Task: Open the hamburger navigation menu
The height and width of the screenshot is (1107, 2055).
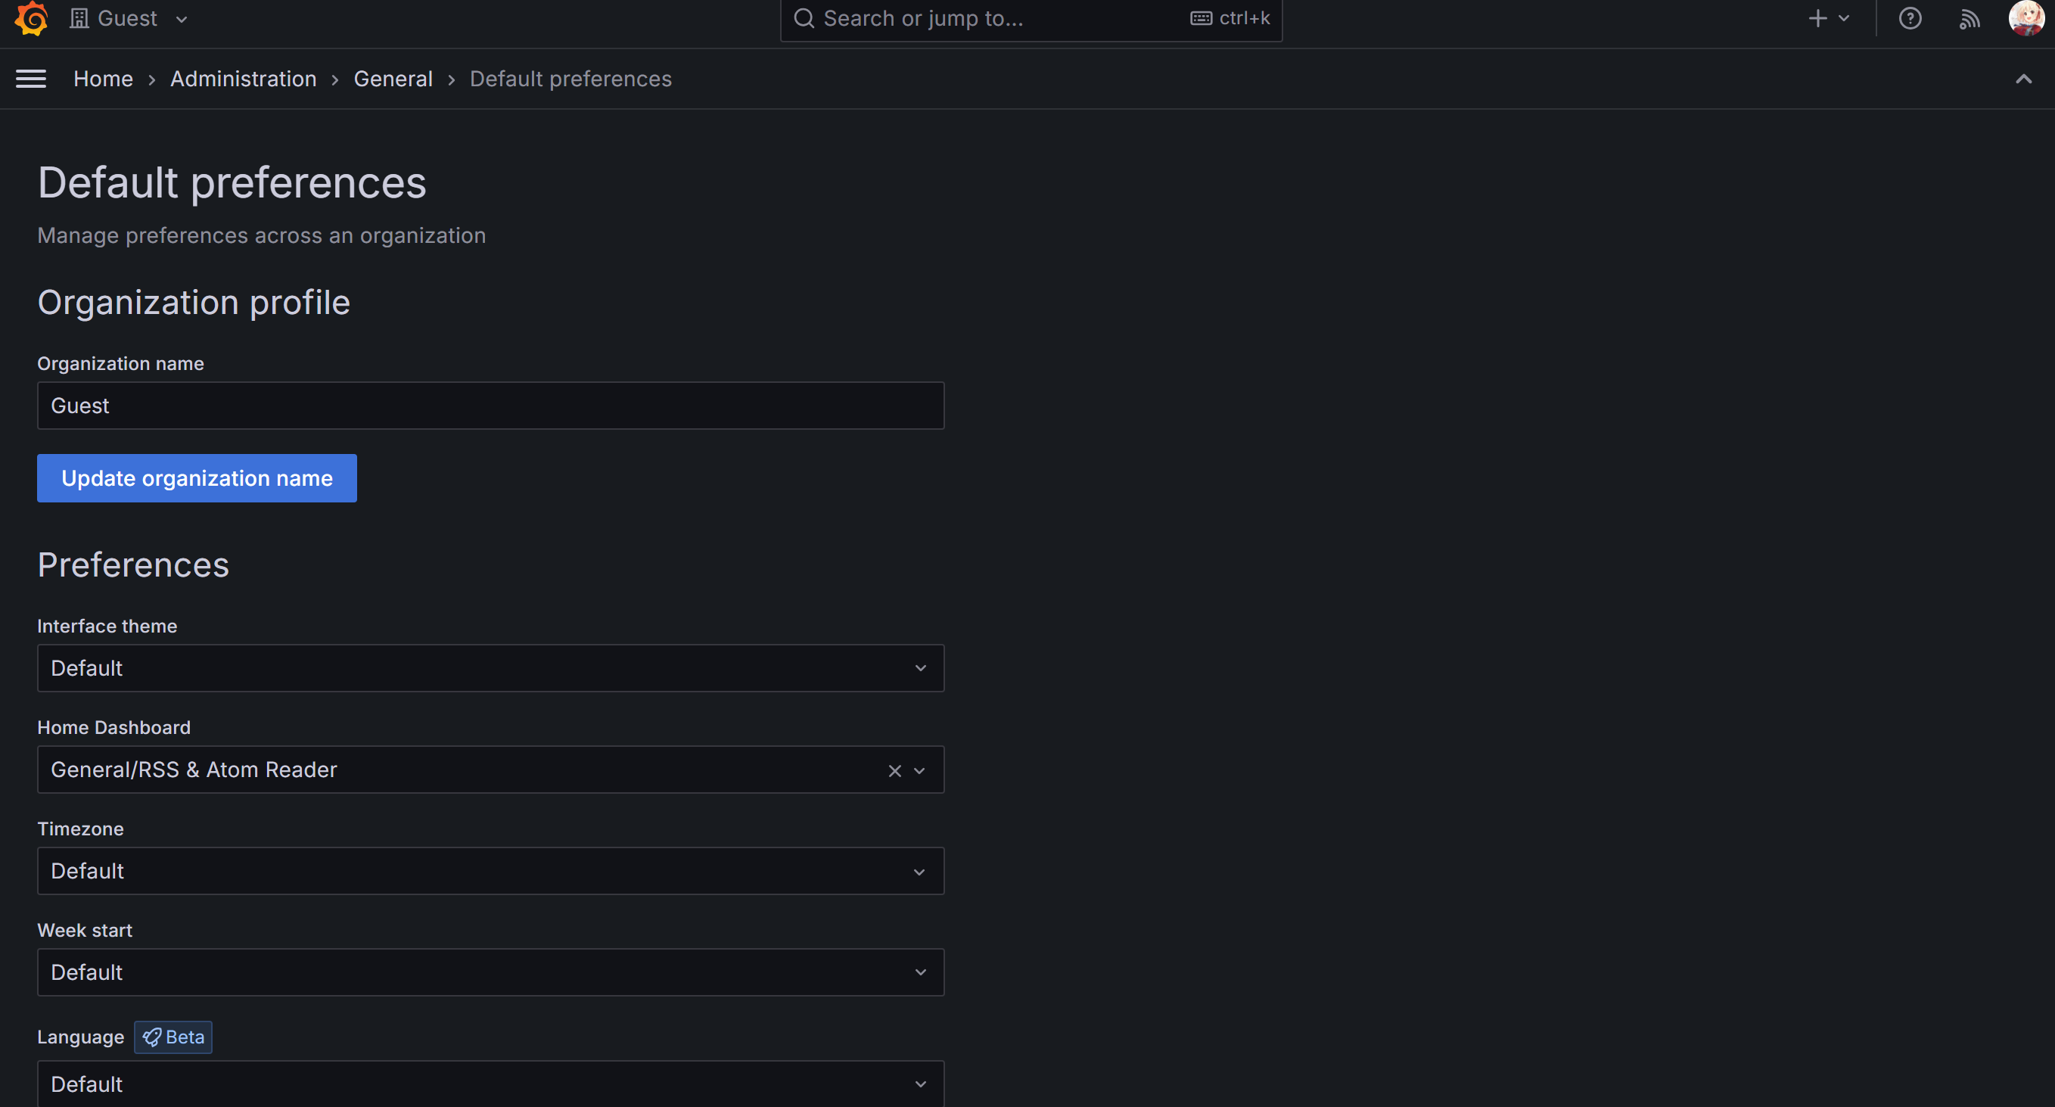Action: (x=31, y=79)
